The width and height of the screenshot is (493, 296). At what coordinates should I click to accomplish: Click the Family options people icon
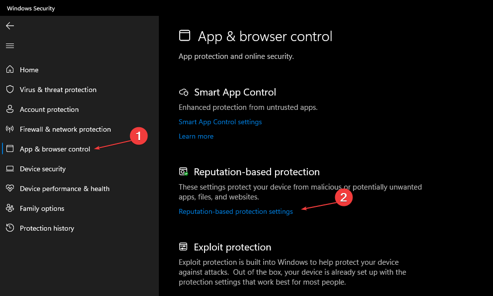tap(9, 208)
